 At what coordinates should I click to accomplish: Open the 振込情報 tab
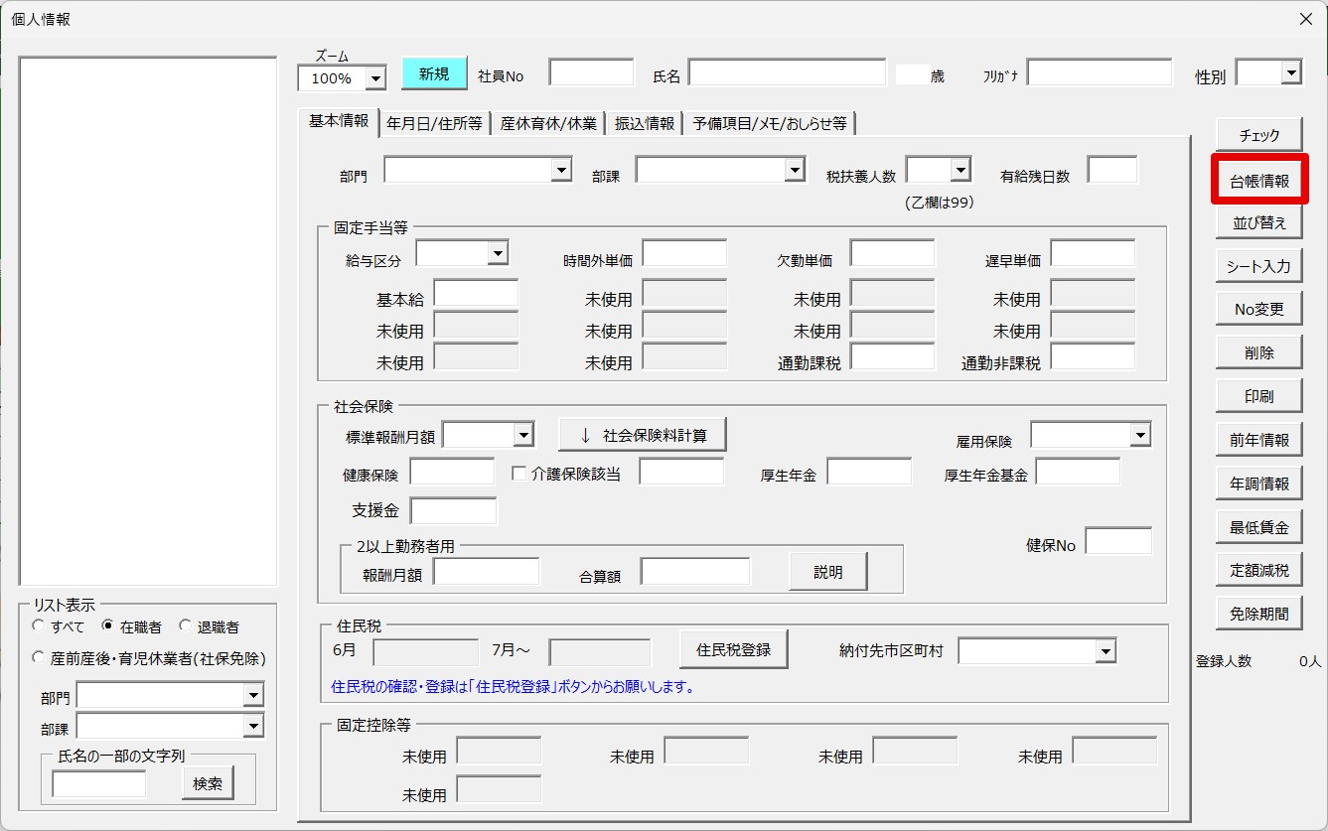click(645, 123)
